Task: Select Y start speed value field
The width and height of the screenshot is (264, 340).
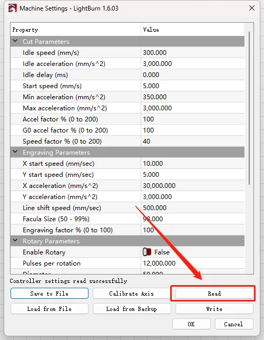Action: tap(193, 174)
